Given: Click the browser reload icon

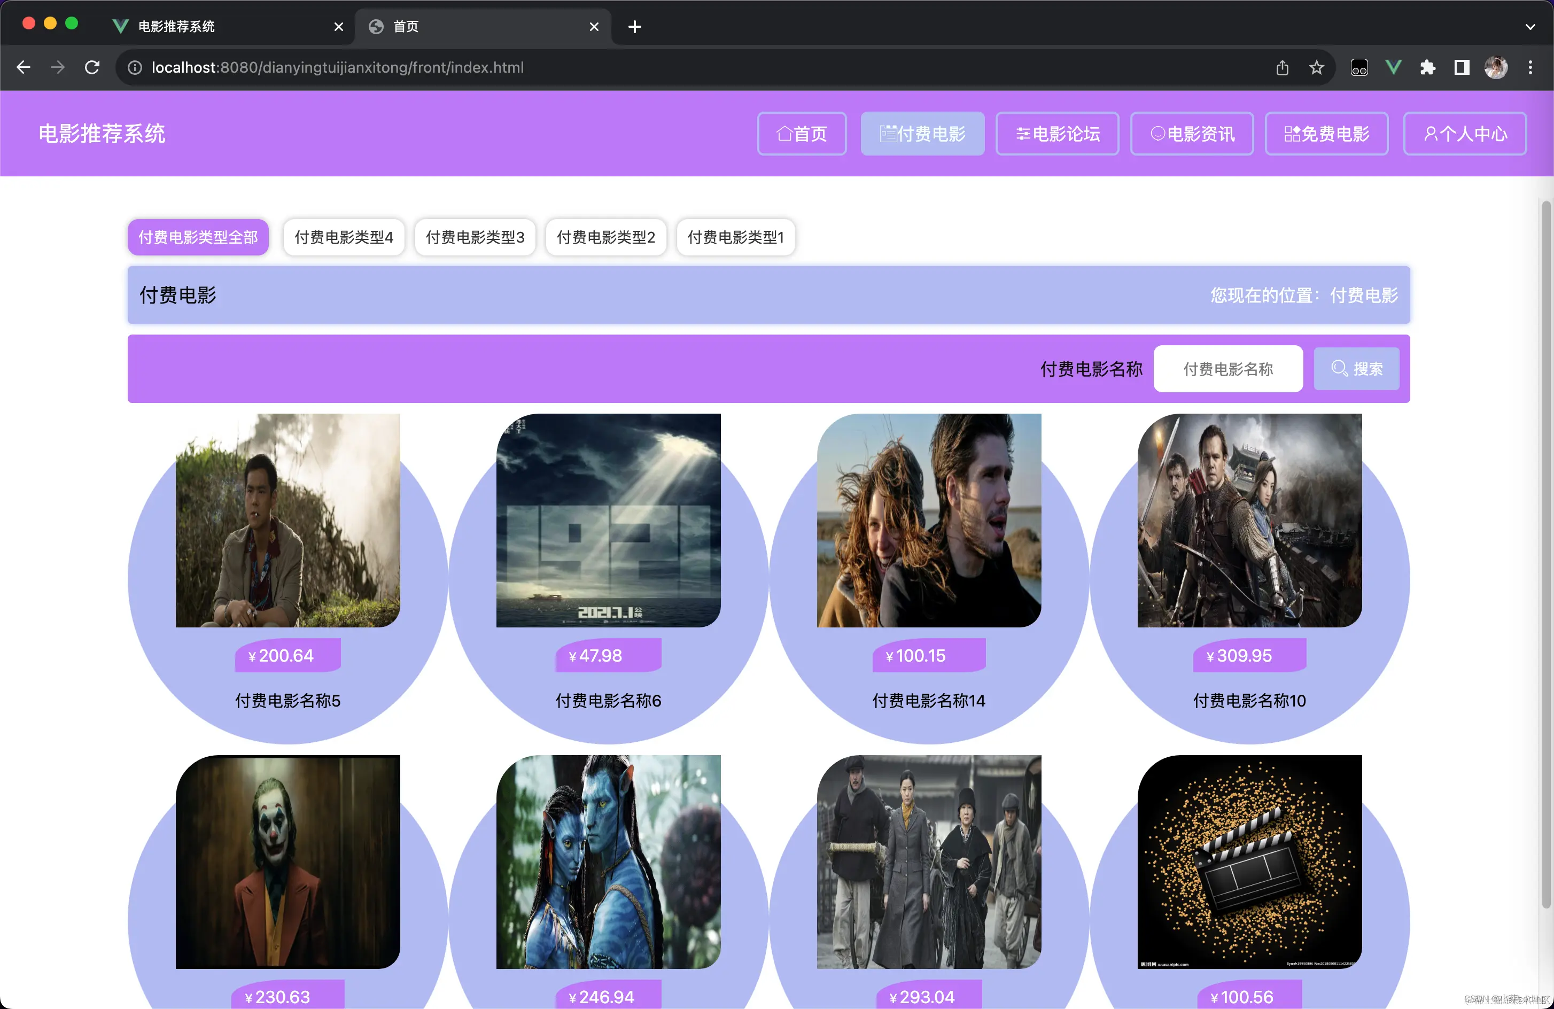Looking at the screenshot, I should pos(92,67).
